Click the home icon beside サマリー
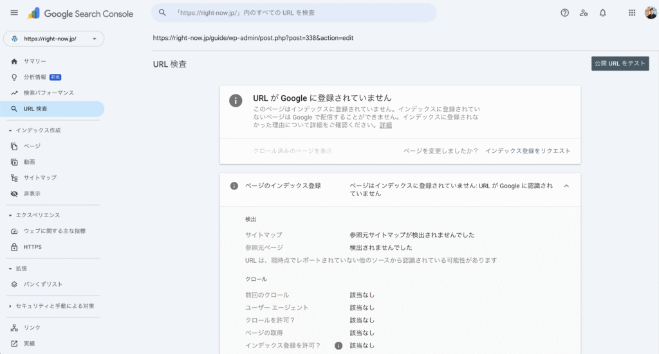The width and height of the screenshot is (659, 354). (x=14, y=61)
